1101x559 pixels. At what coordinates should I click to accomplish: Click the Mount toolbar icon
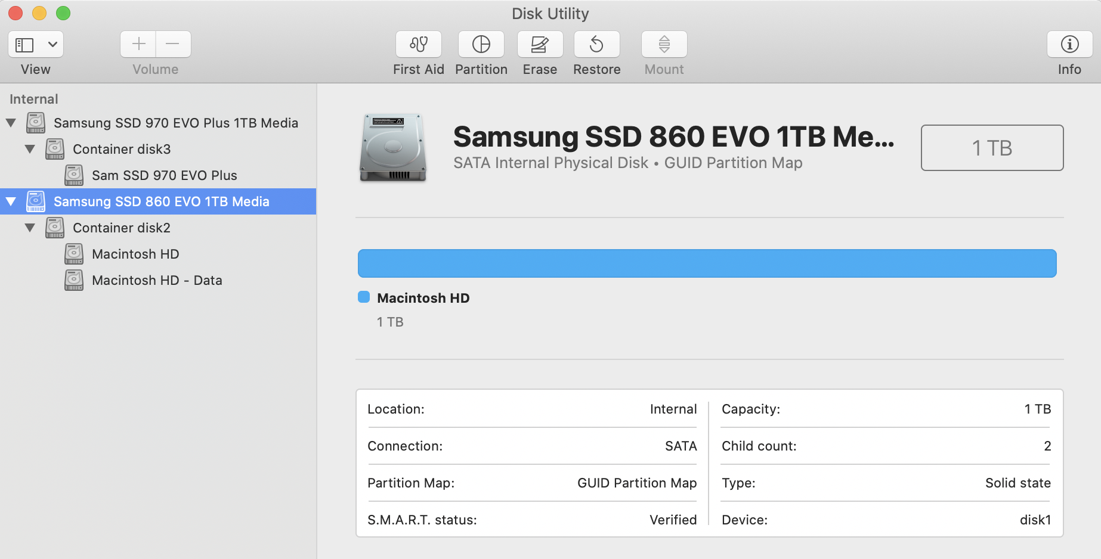click(664, 44)
